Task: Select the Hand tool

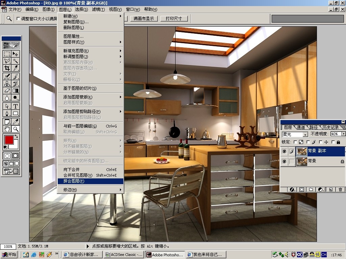Action: 7,129
